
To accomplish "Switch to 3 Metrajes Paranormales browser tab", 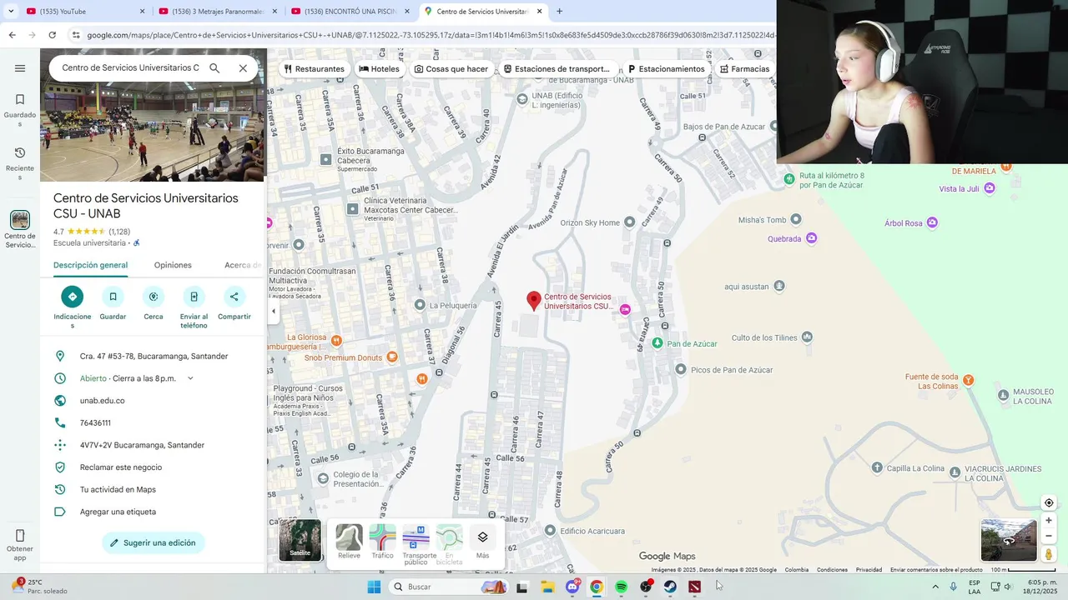I will click(x=219, y=12).
